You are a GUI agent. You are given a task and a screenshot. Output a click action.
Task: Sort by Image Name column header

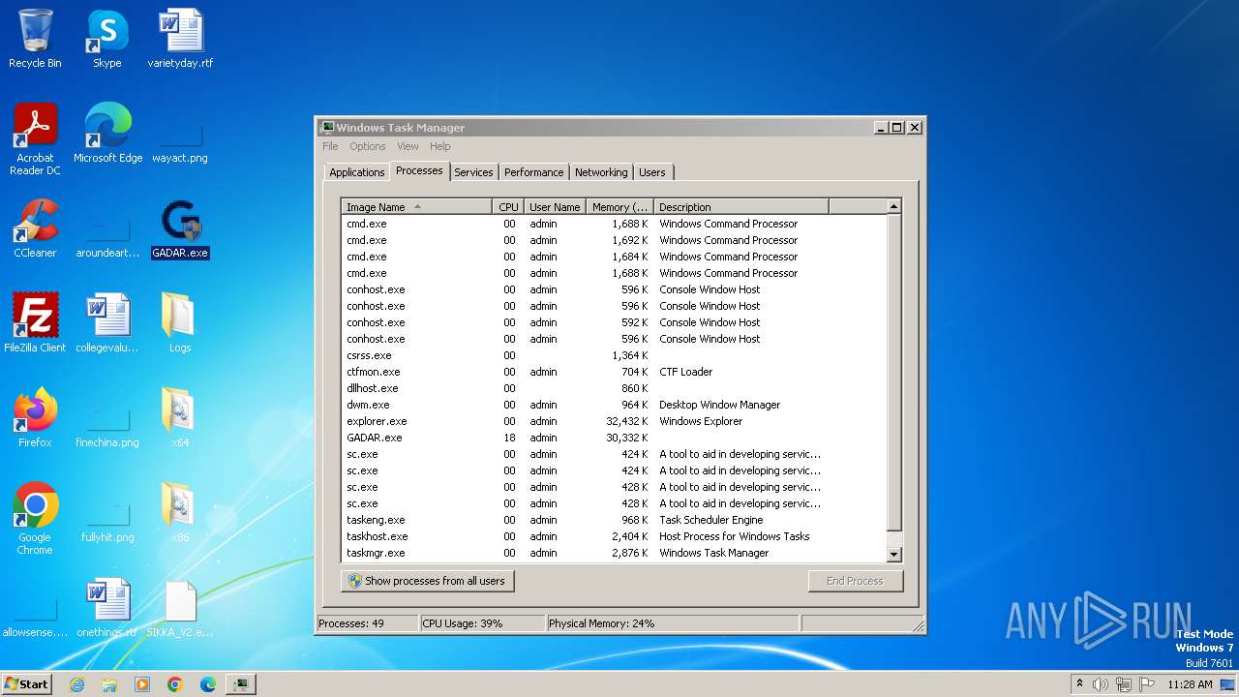click(x=416, y=206)
